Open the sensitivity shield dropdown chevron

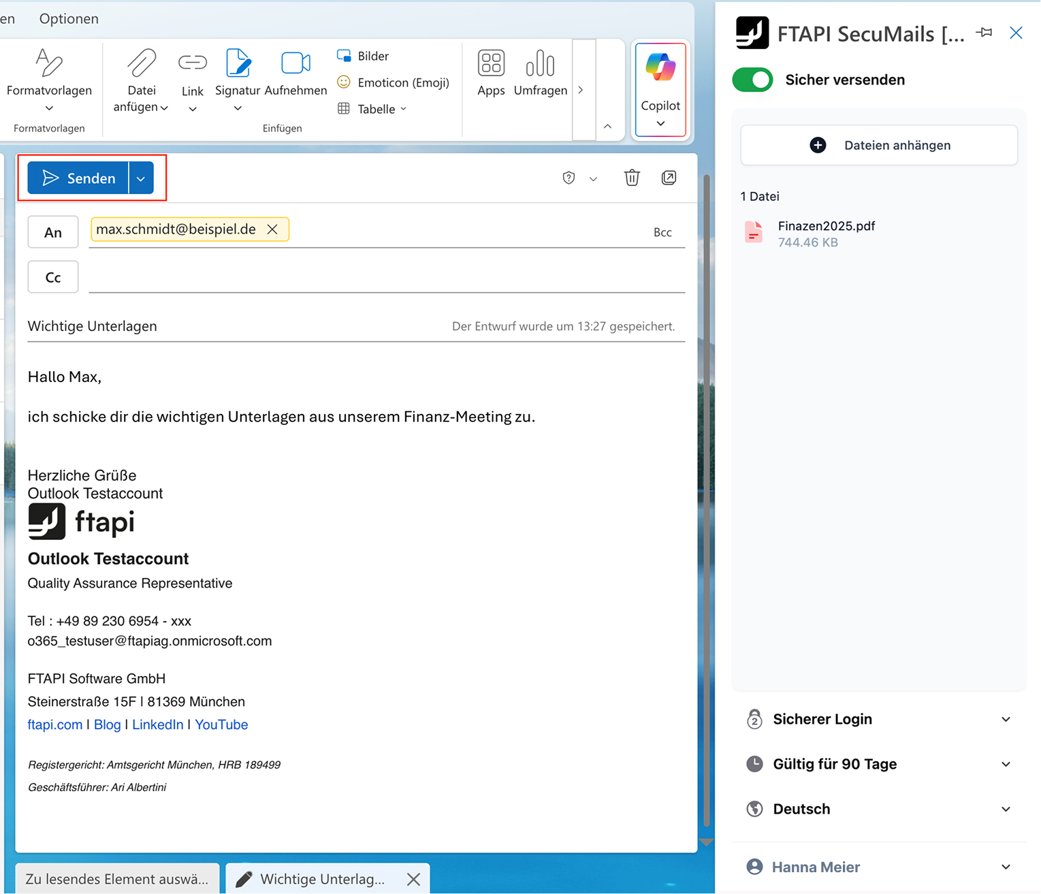tap(593, 178)
